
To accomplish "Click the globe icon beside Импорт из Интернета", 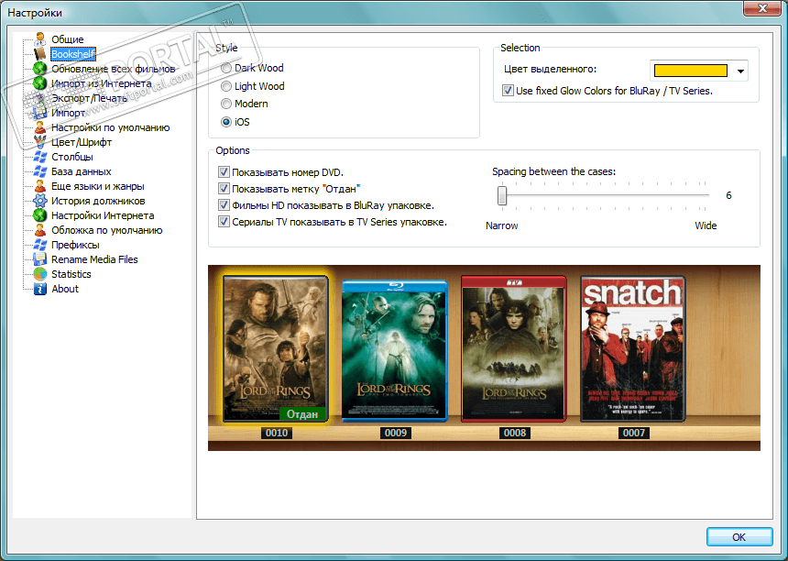I will [x=40, y=82].
